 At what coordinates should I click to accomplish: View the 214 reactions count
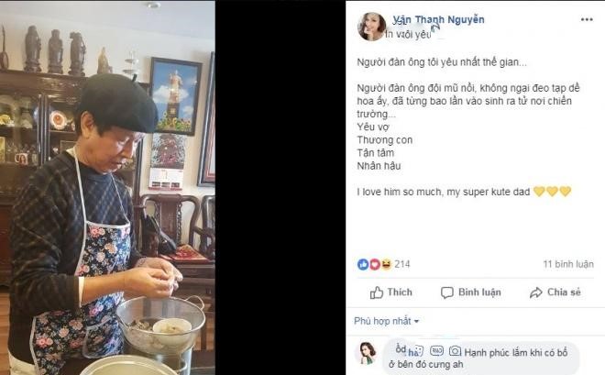point(402,264)
